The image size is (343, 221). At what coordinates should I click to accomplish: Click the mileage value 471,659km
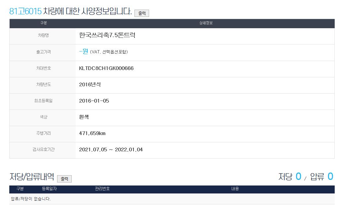pos(92,133)
